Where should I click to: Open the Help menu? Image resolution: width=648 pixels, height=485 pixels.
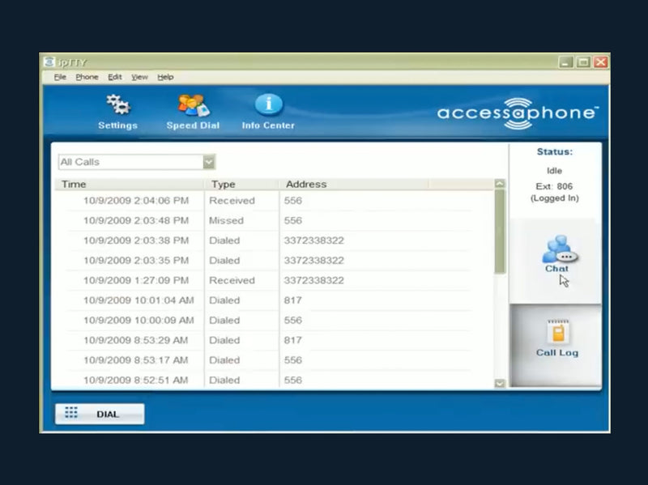[x=165, y=77]
